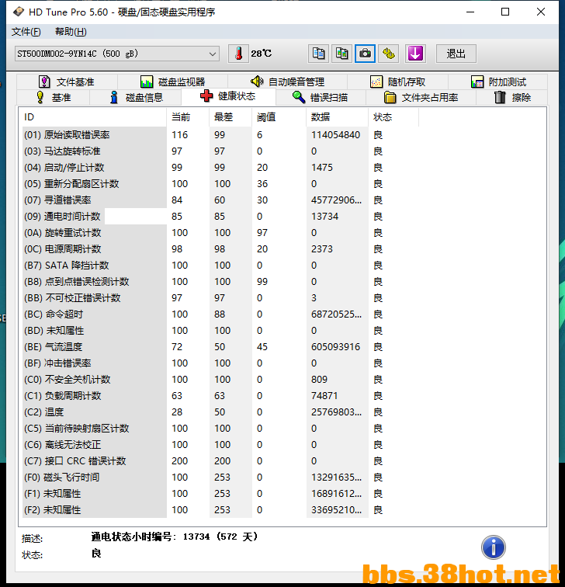
Task: Open the drive selection dropdown
Action: pyautogui.click(x=116, y=54)
